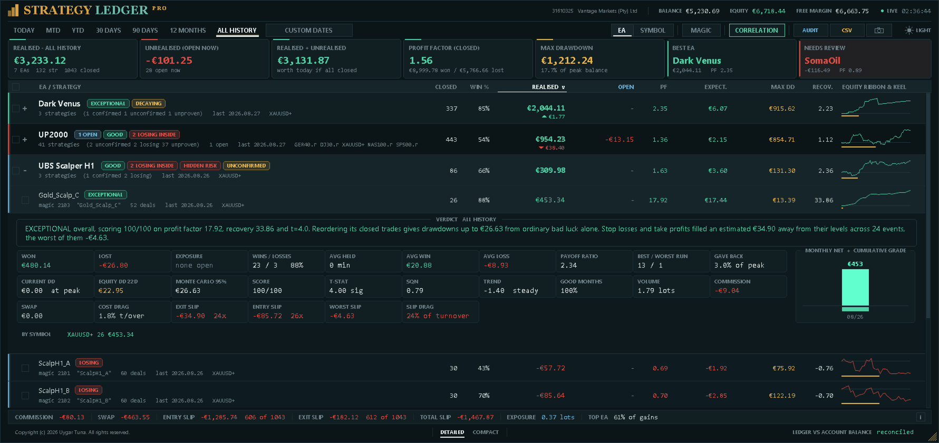Switch to Compact view mode
Screen dimensions: 939x443
pyautogui.click(x=486, y=432)
